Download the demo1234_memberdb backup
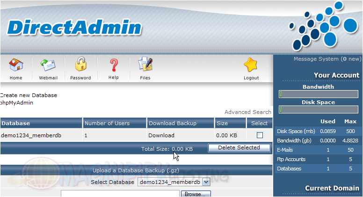Screen dimensions: 363x197 (x=161, y=135)
